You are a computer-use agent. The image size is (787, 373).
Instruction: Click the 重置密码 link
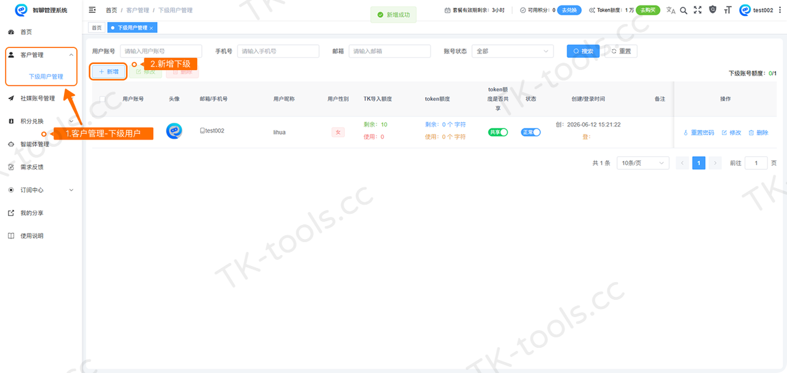pos(699,132)
